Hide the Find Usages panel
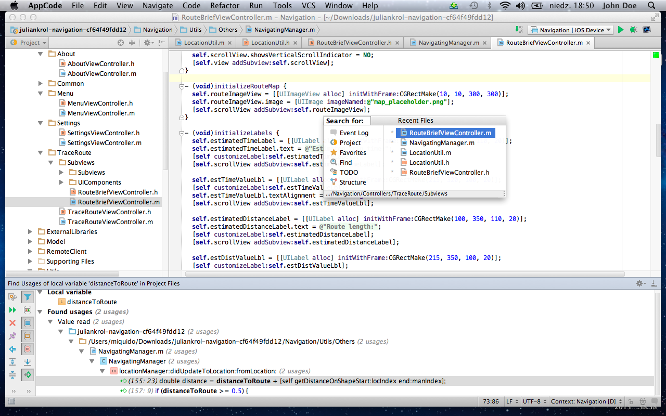Image resolution: width=666 pixels, height=416 pixels. [x=654, y=283]
